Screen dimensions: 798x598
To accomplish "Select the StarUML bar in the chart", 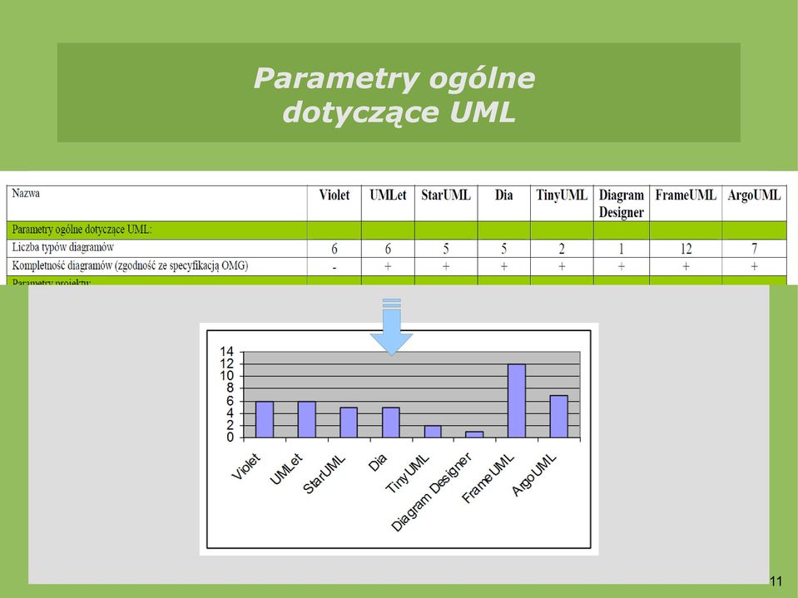I will coord(349,423).
